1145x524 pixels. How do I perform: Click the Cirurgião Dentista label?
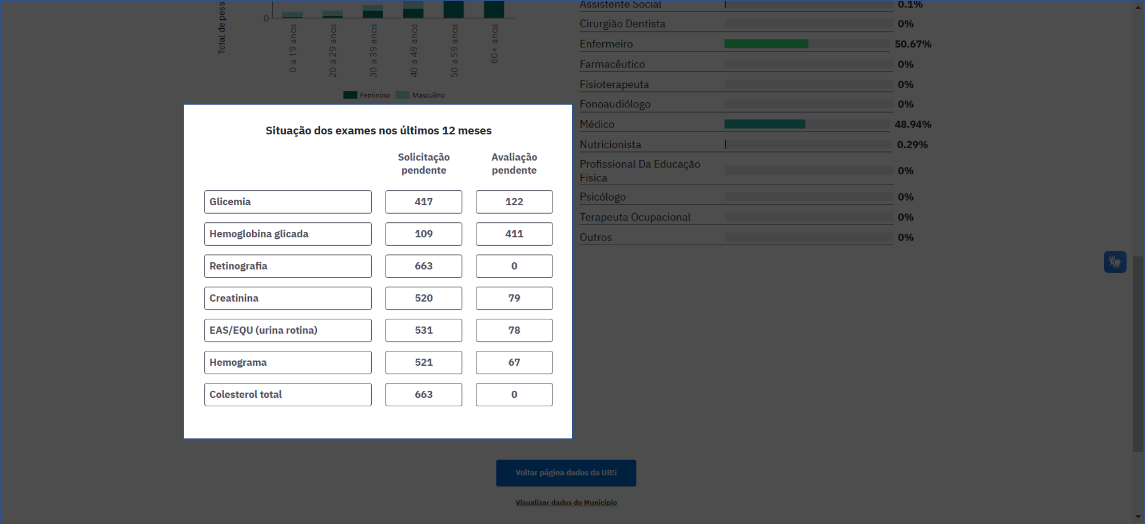click(622, 24)
